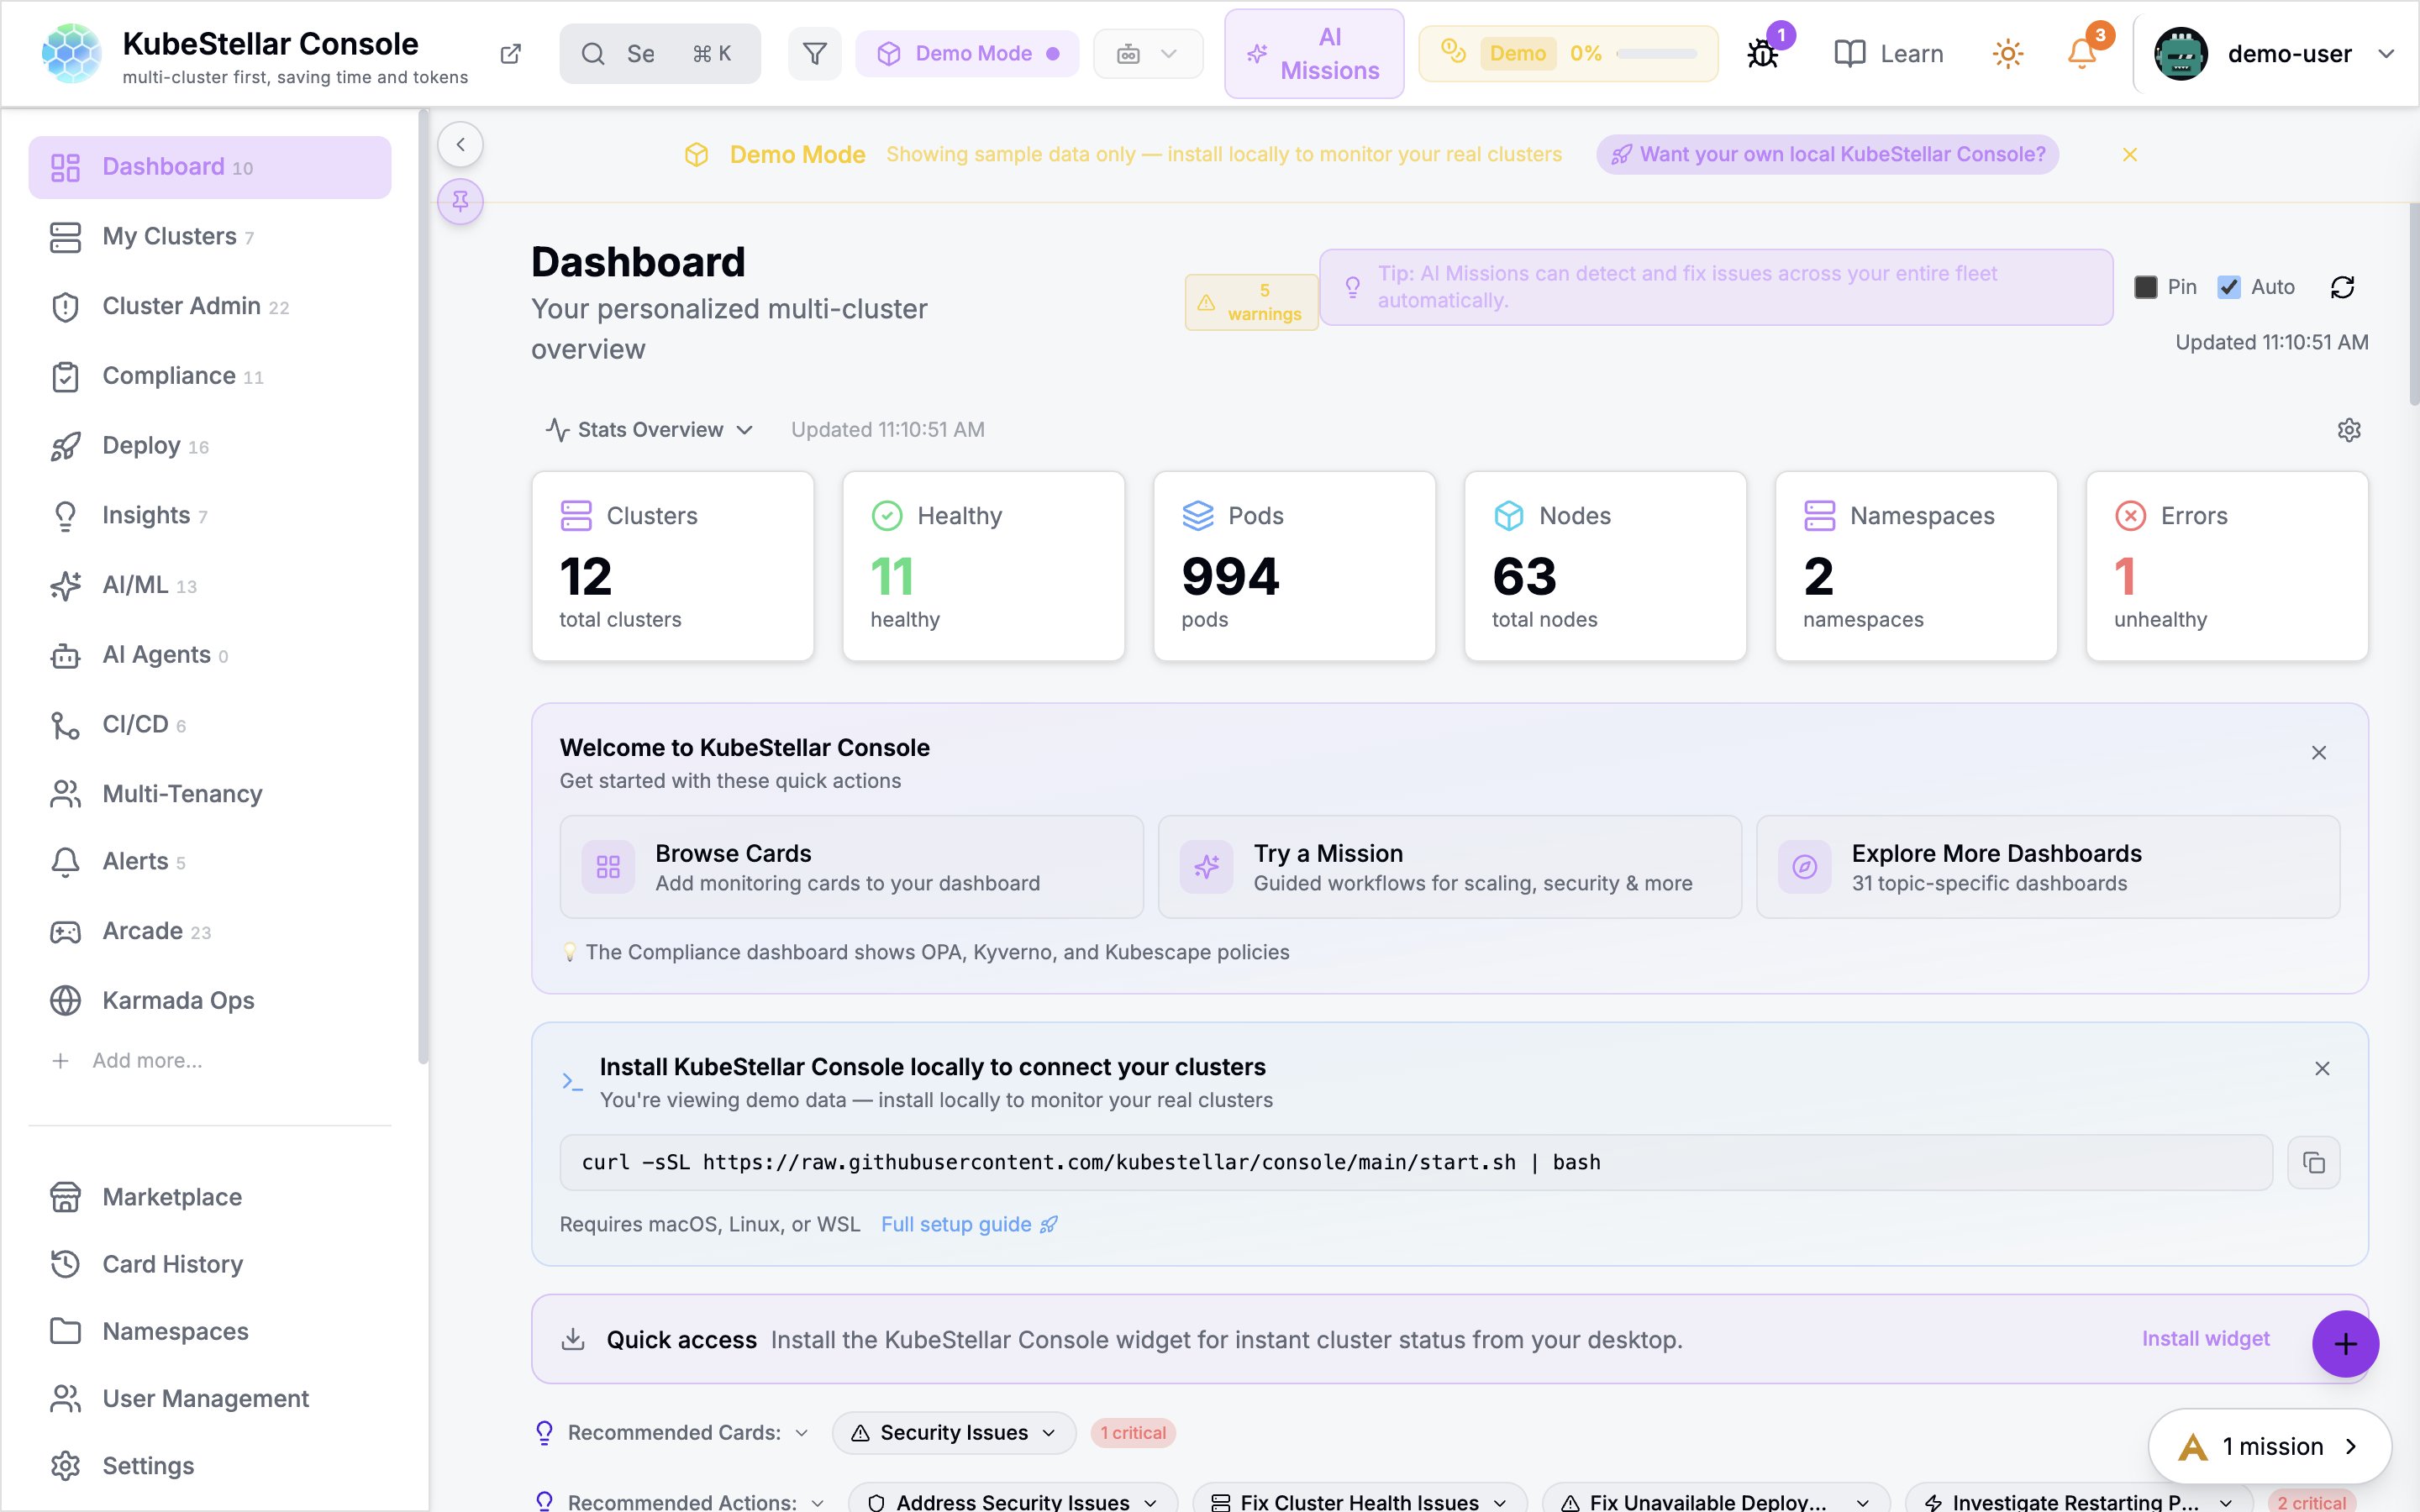
Task: Open stats overview settings gear
Action: click(2348, 430)
